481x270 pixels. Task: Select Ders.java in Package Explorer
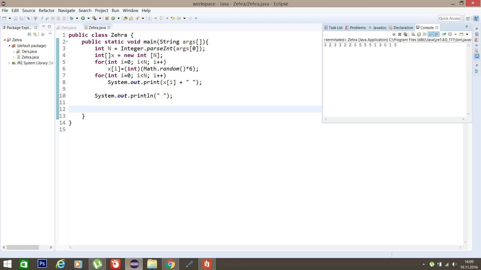(29, 51)
